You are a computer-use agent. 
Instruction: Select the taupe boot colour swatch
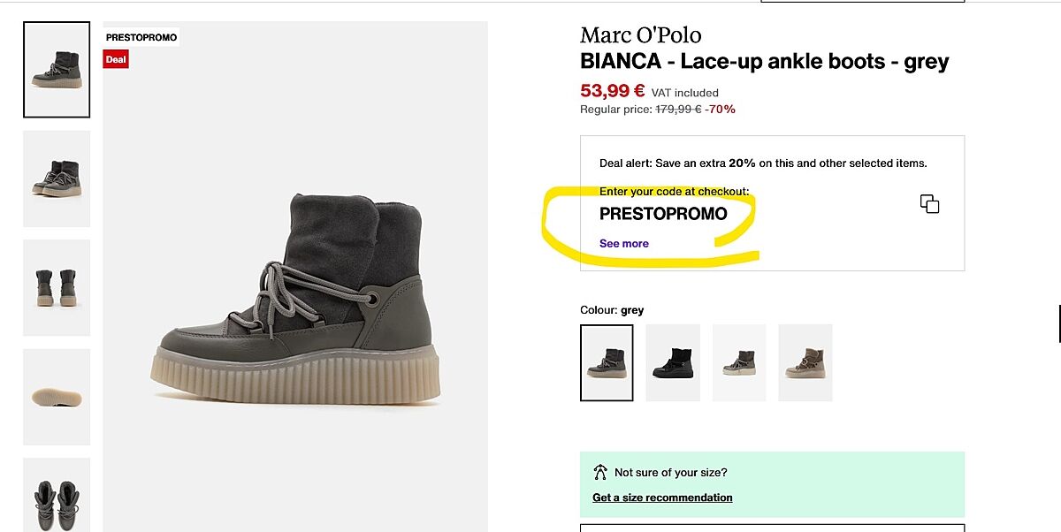[805, 363]
